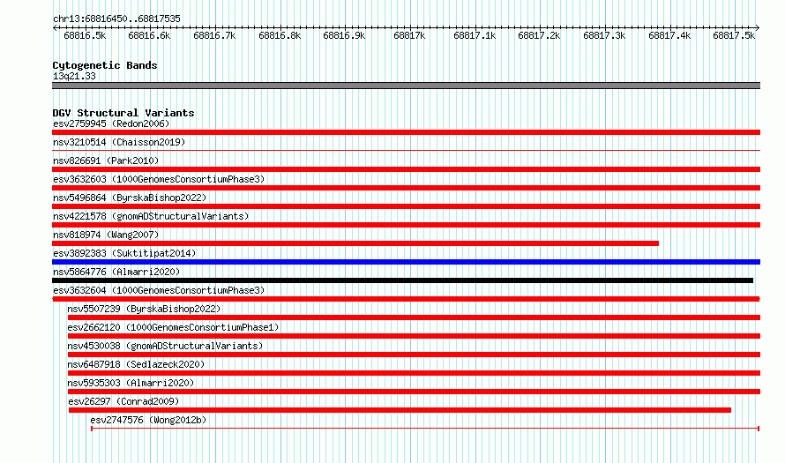This screenshot has width=785, height=463.
Task: Select the 13q21.33 band label
Action: tap(74, 76)
